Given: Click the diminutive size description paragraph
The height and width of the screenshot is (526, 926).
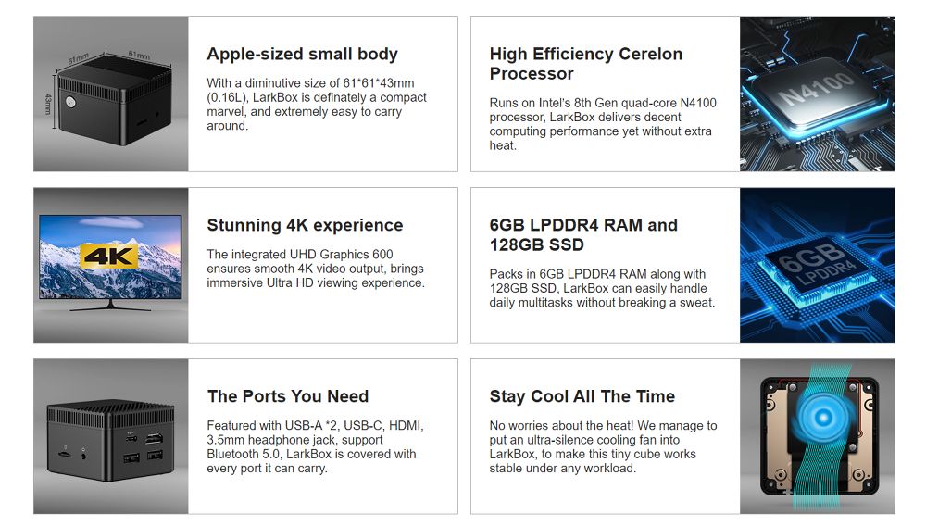Looking at the screenshot, I should point(317,105).
